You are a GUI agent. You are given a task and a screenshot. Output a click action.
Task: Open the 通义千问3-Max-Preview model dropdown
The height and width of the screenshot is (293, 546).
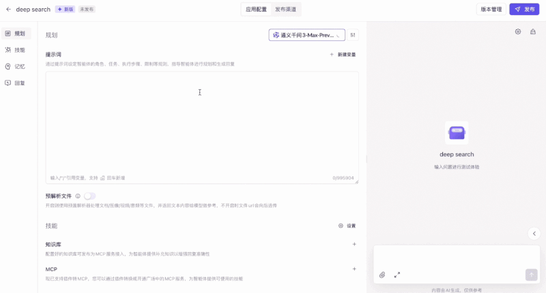tap(306, 35)
